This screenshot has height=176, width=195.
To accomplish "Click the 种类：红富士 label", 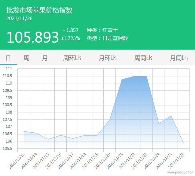I will click(102, 30).
